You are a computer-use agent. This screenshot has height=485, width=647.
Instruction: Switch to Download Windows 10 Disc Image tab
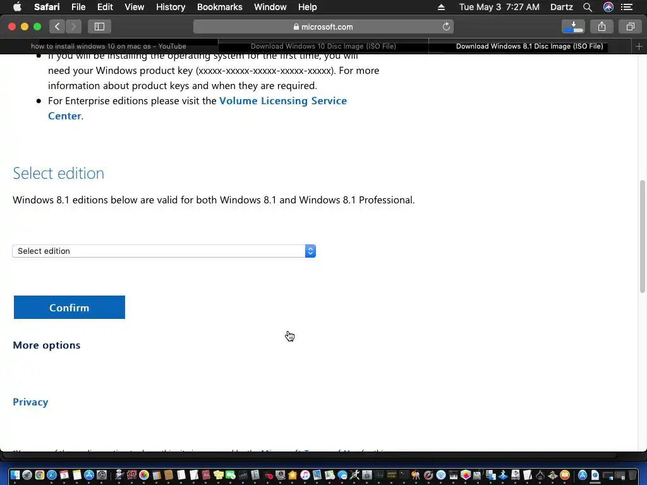pos(323,46)
